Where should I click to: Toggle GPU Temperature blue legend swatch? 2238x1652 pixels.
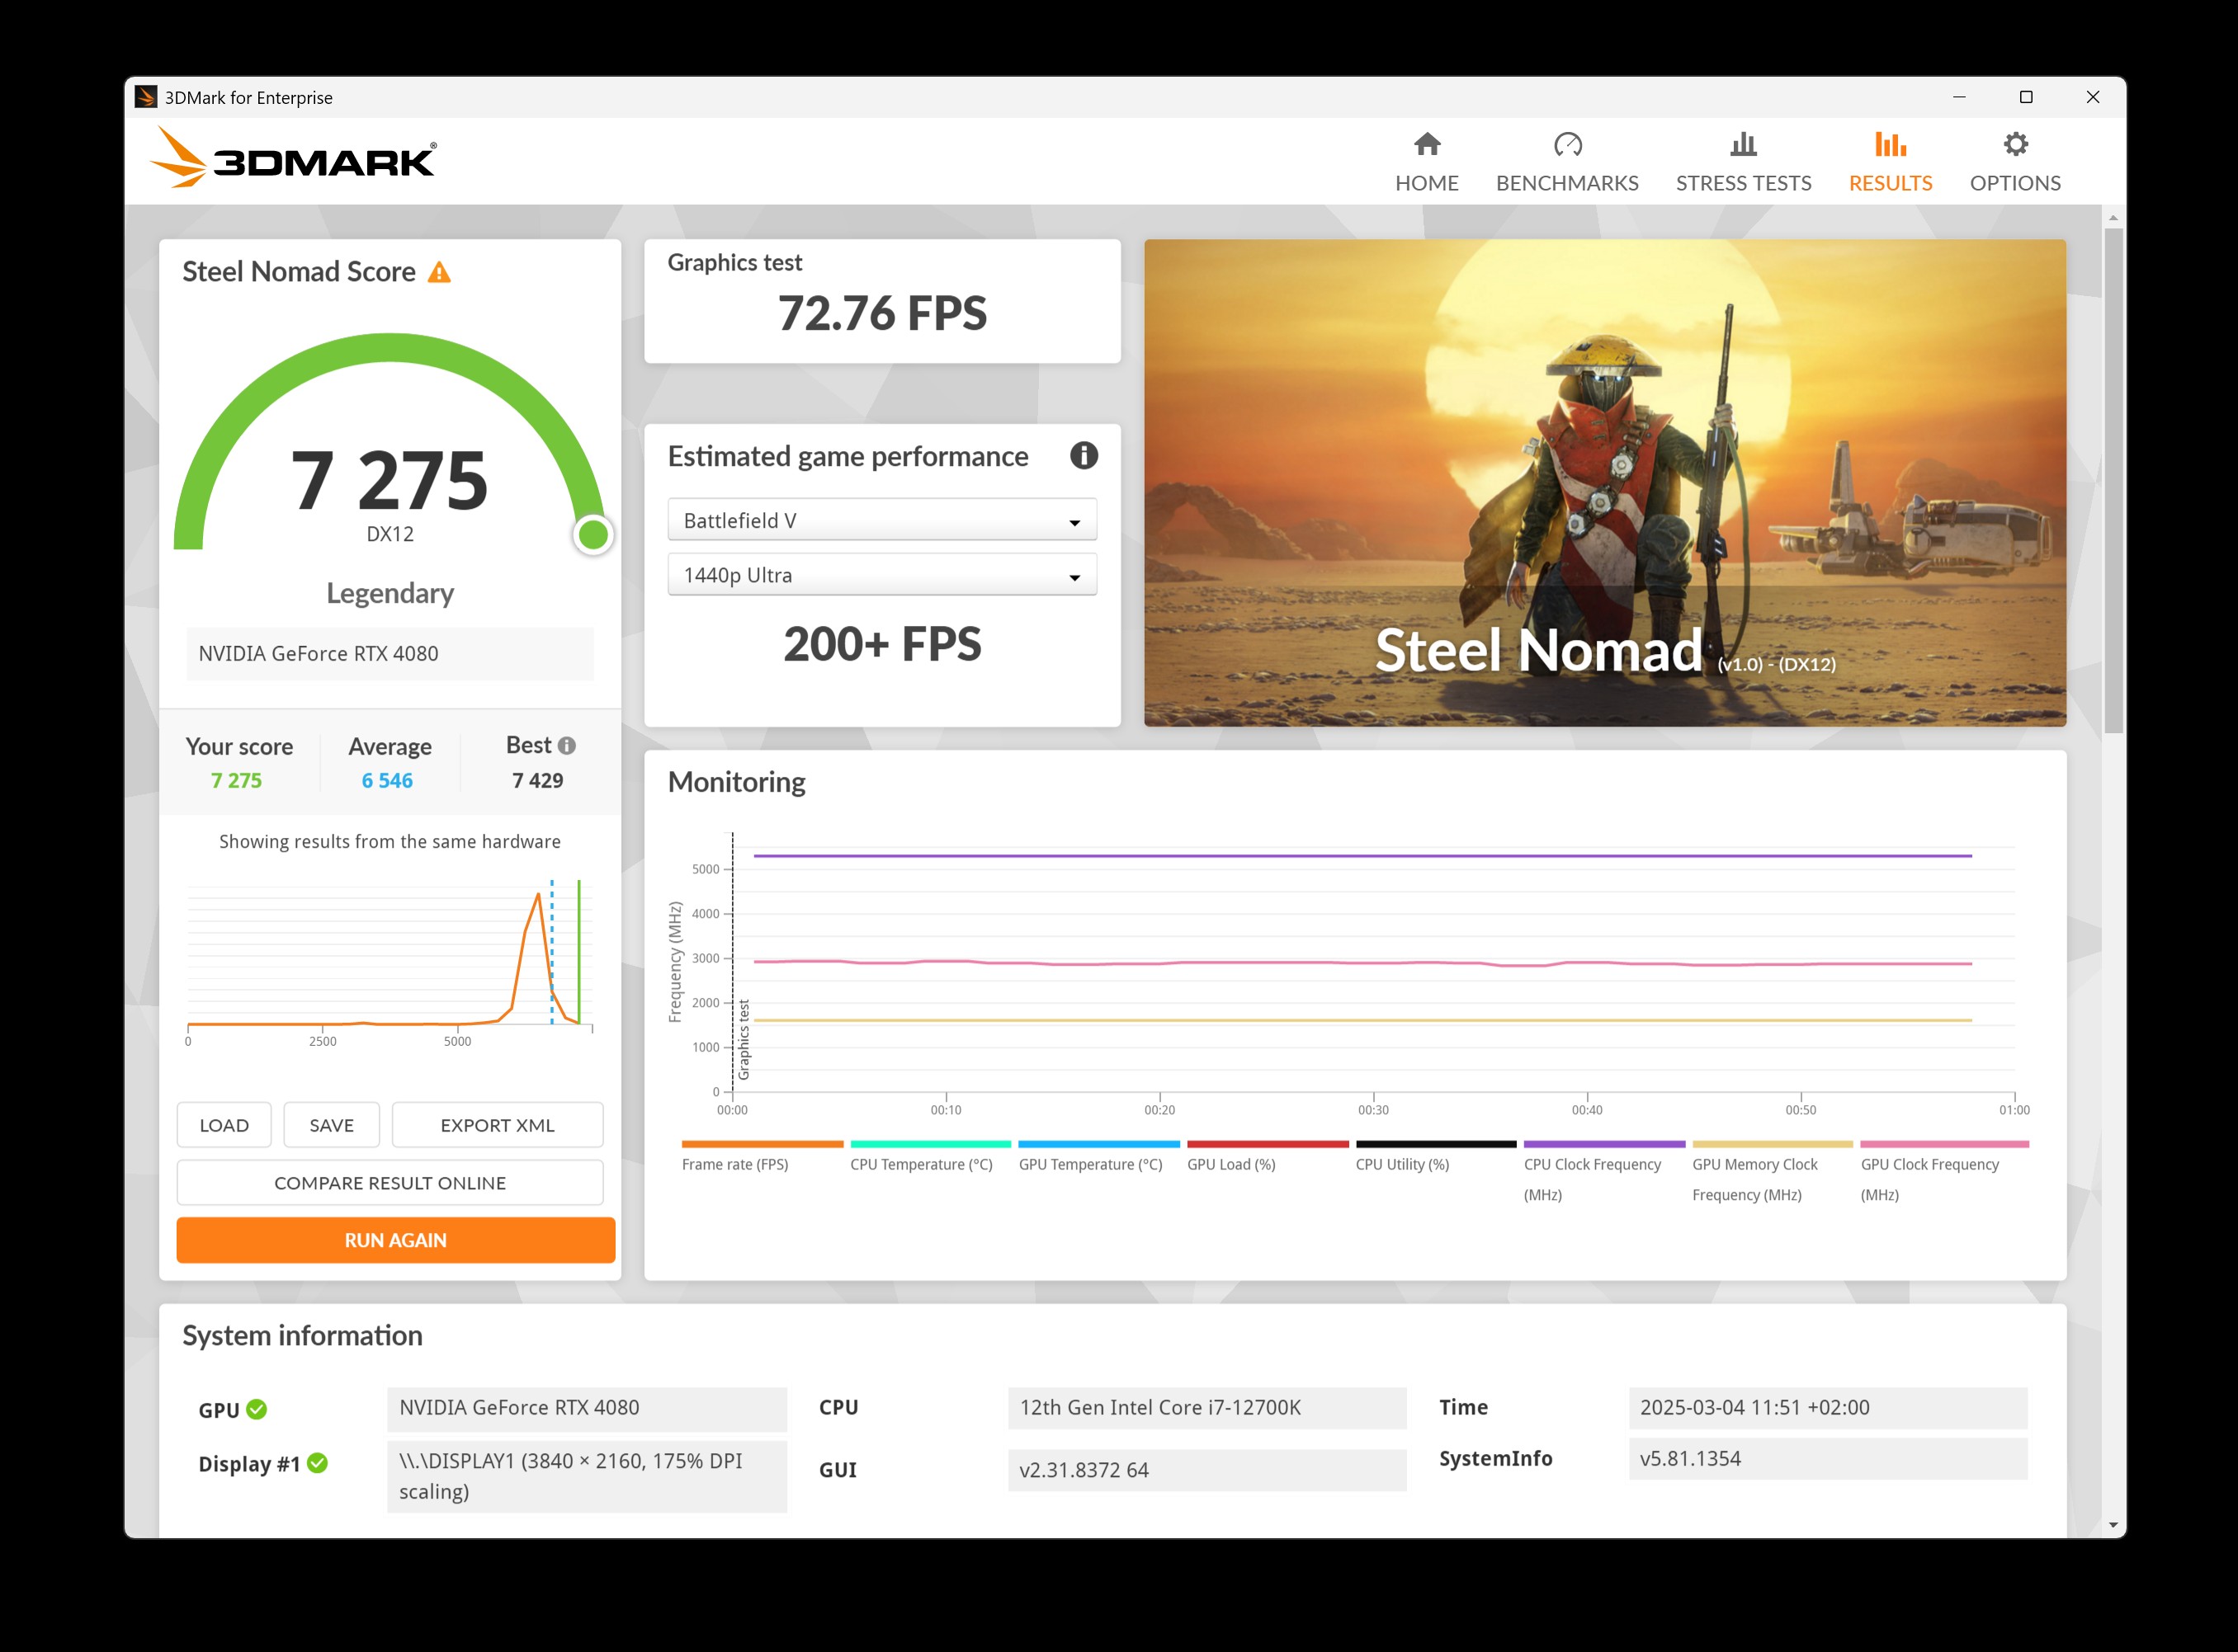[x=1098, y=1144]
